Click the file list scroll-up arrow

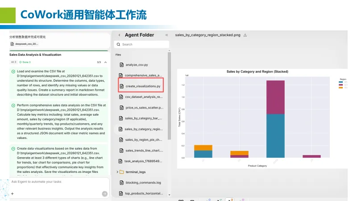click(x=169, y=50)
